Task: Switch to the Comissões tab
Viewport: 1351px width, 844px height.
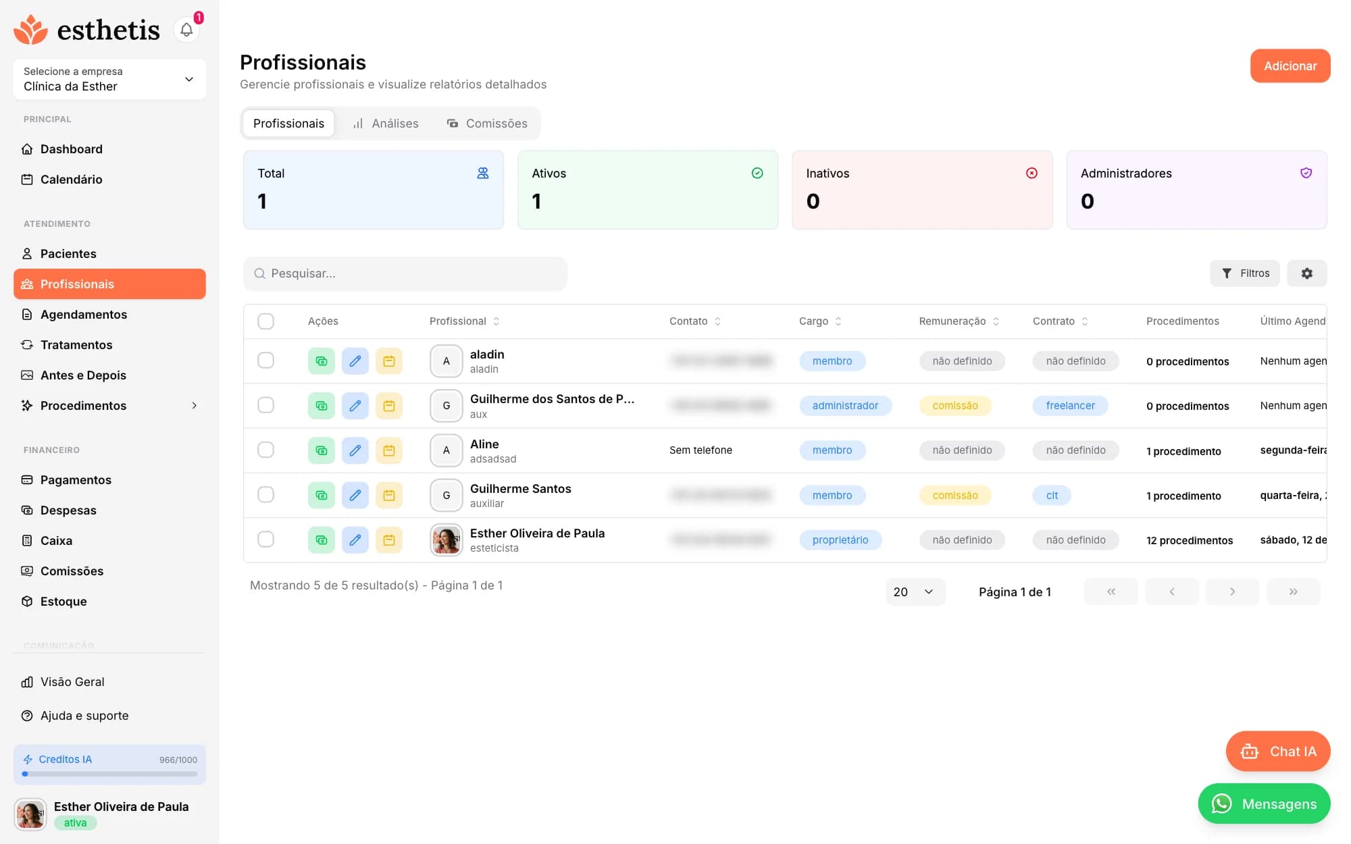Action: click(487, 124)
